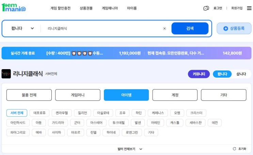Image resolution: width=253 pixels, height=155 pixels.
Task: Click the Itemmania logo
Action: point(14,7)
